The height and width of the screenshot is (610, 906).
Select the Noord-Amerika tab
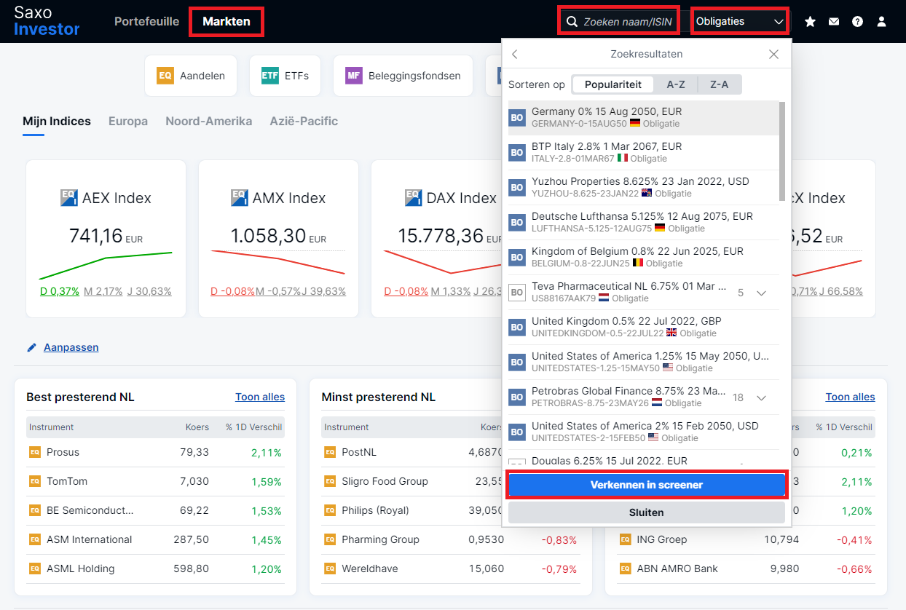(x=209, y=121)
